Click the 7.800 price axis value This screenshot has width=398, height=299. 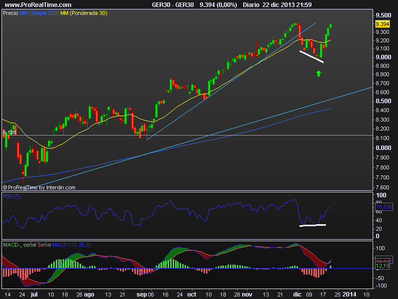[x=383, y=167]
